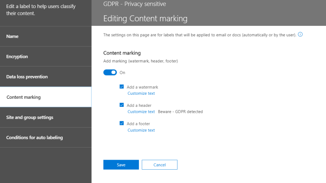Click the Editing Content marking page title

(145, 19)
